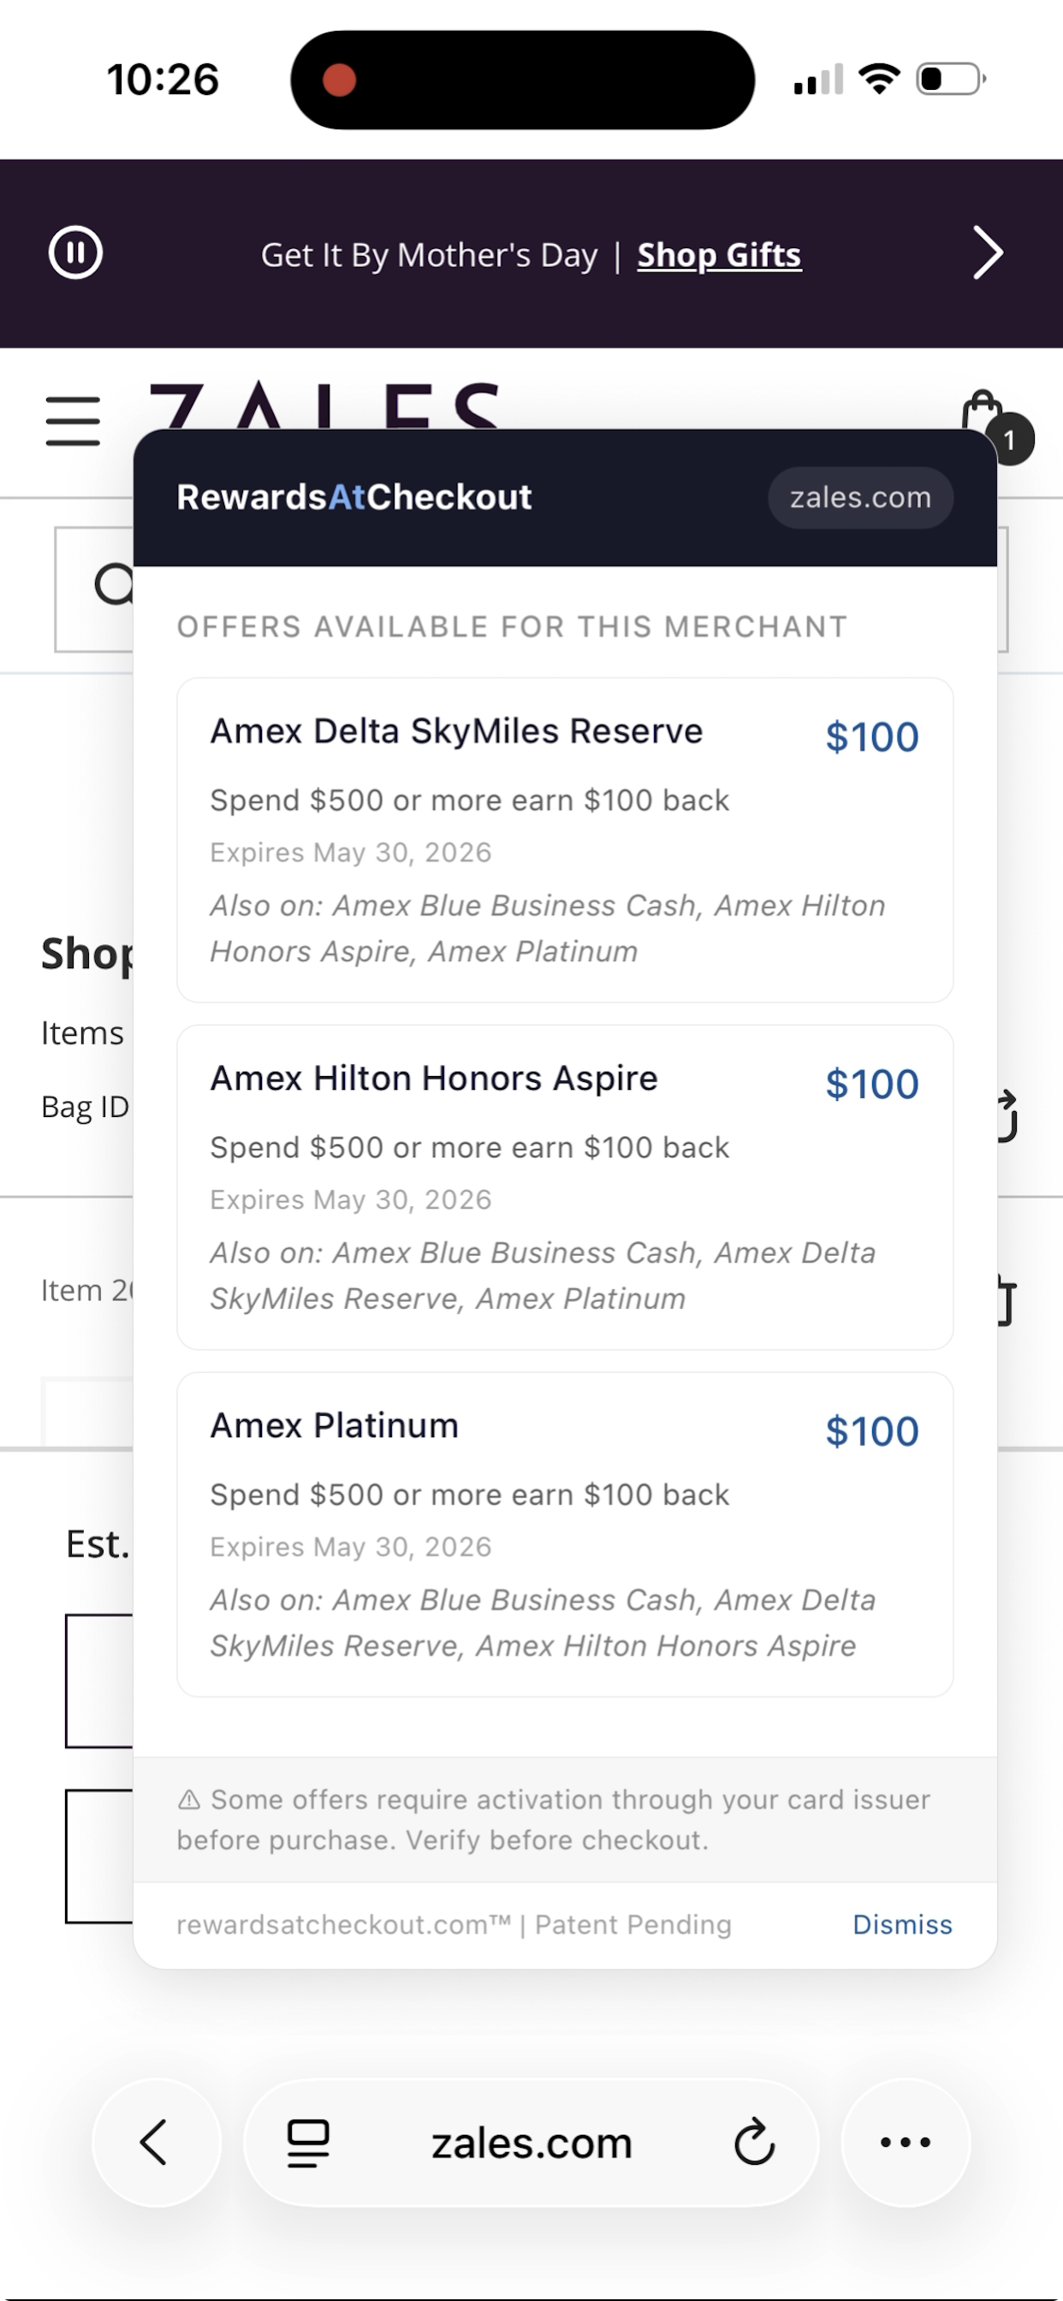
Task: Pause the promo banner carousel
Action: pos(75,253)
